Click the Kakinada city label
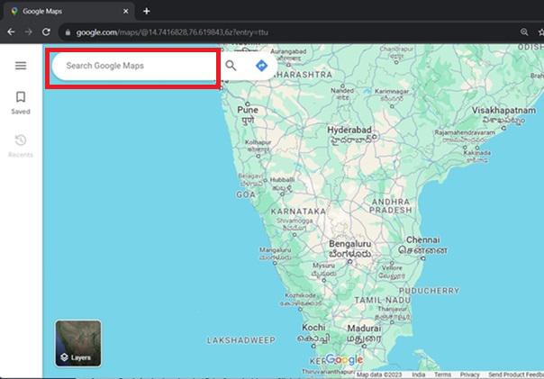 (x=477, y=152)
